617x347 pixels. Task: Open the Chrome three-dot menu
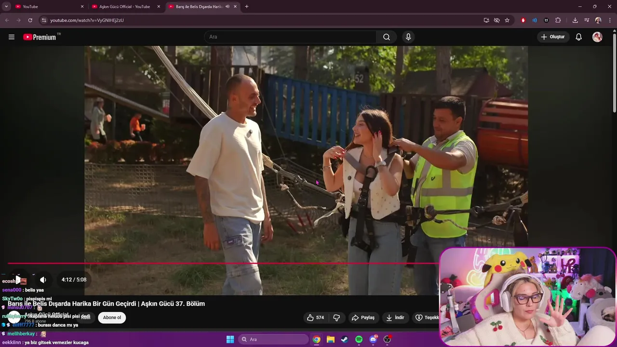pyautogui.click(x=610, y=20)
